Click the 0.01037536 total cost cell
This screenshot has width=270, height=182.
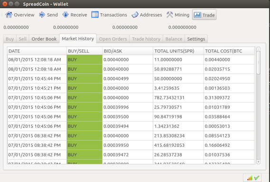click(x=229, y=154)
